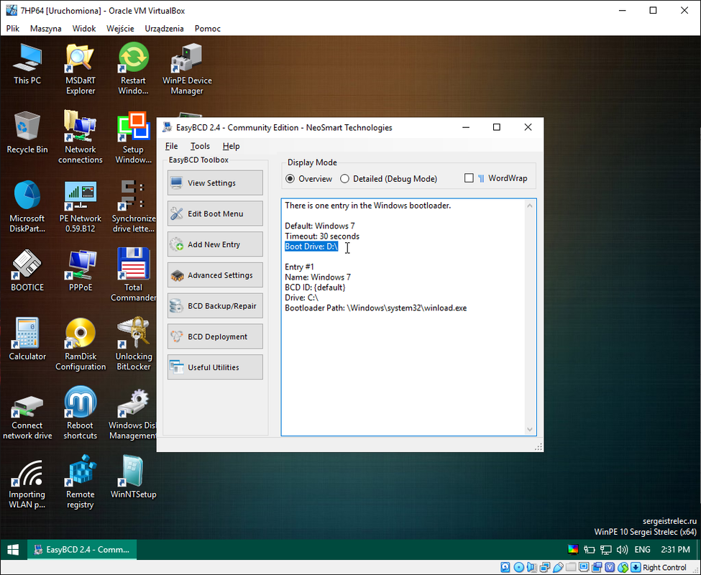Click VirtualBox shared folders status icon
Screen dimensions: 701x575
click(x=571, y=567)
